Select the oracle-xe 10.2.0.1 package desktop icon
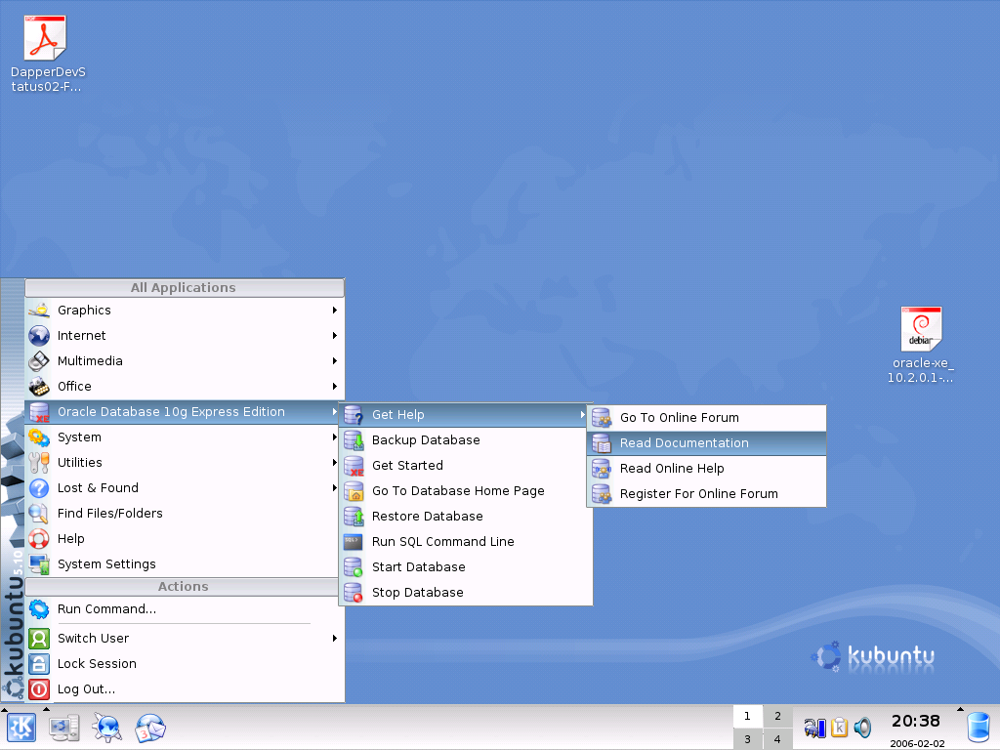The height and width of the screenshot is (750, 1000). click(x=921, y=328)
